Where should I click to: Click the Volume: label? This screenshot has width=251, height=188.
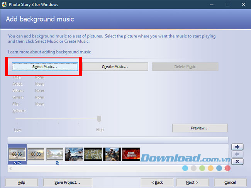coord(19,111)
